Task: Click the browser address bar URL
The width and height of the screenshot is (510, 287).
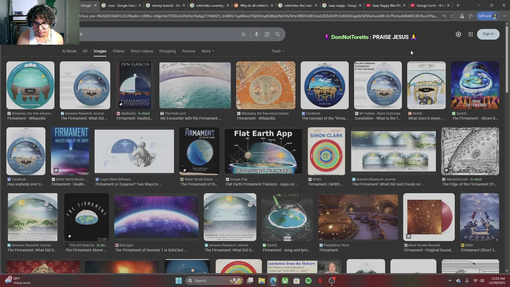Action: point(258,16)
